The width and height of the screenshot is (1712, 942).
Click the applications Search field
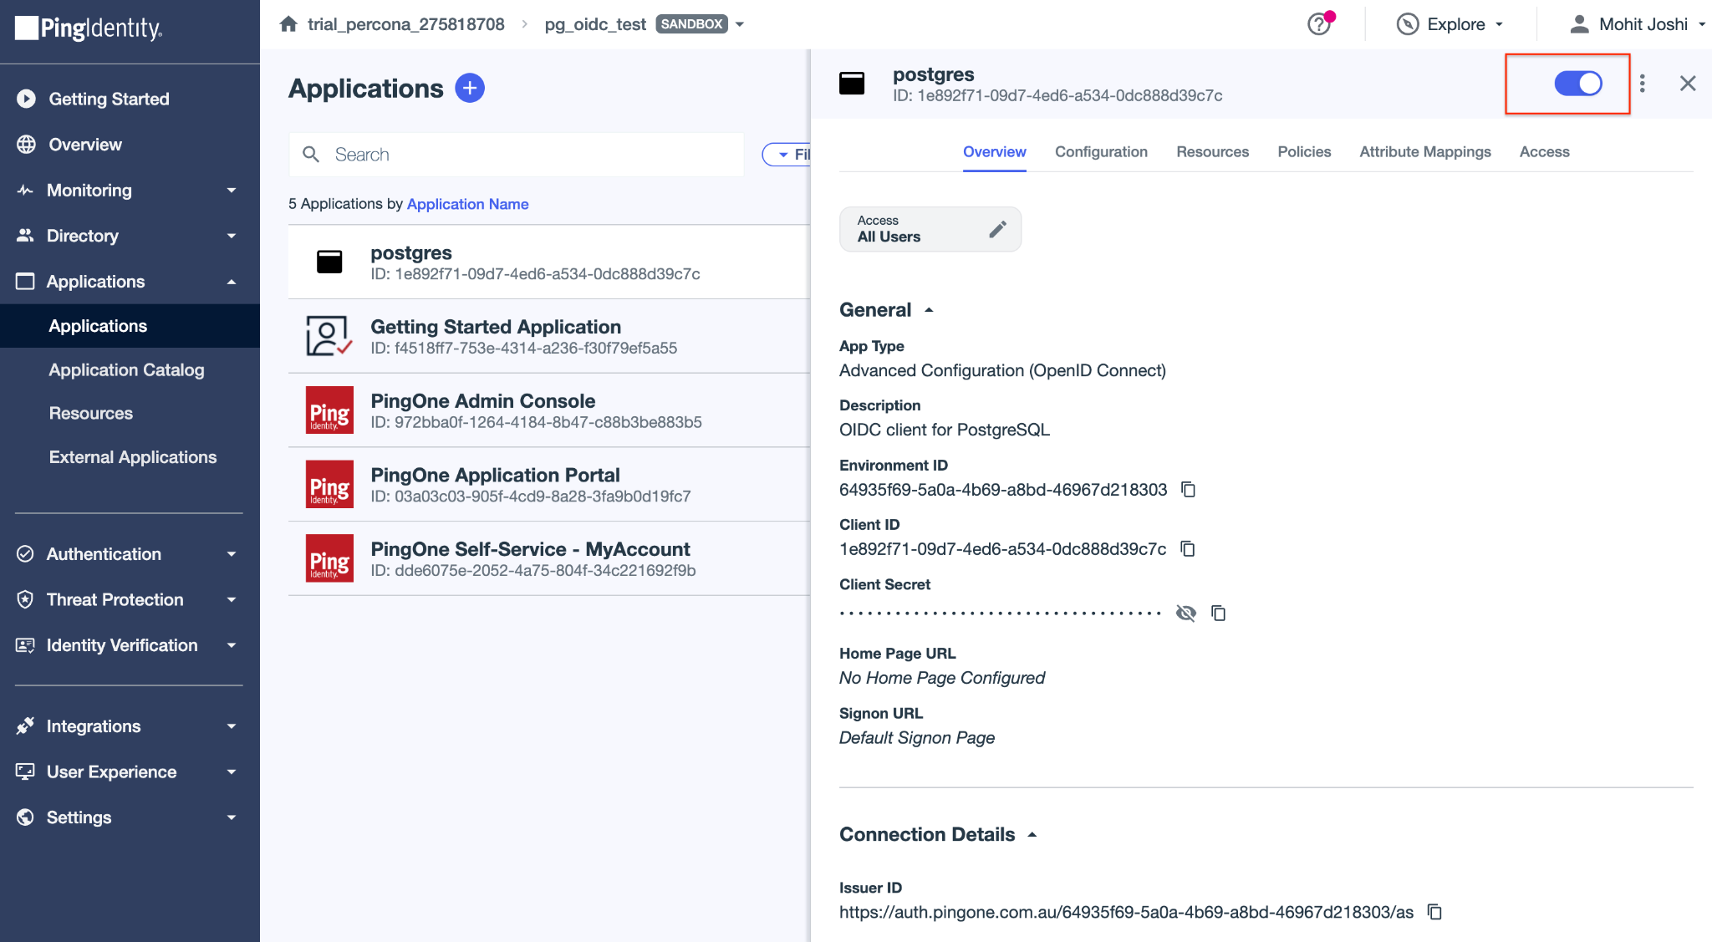[x=518, y=155]
